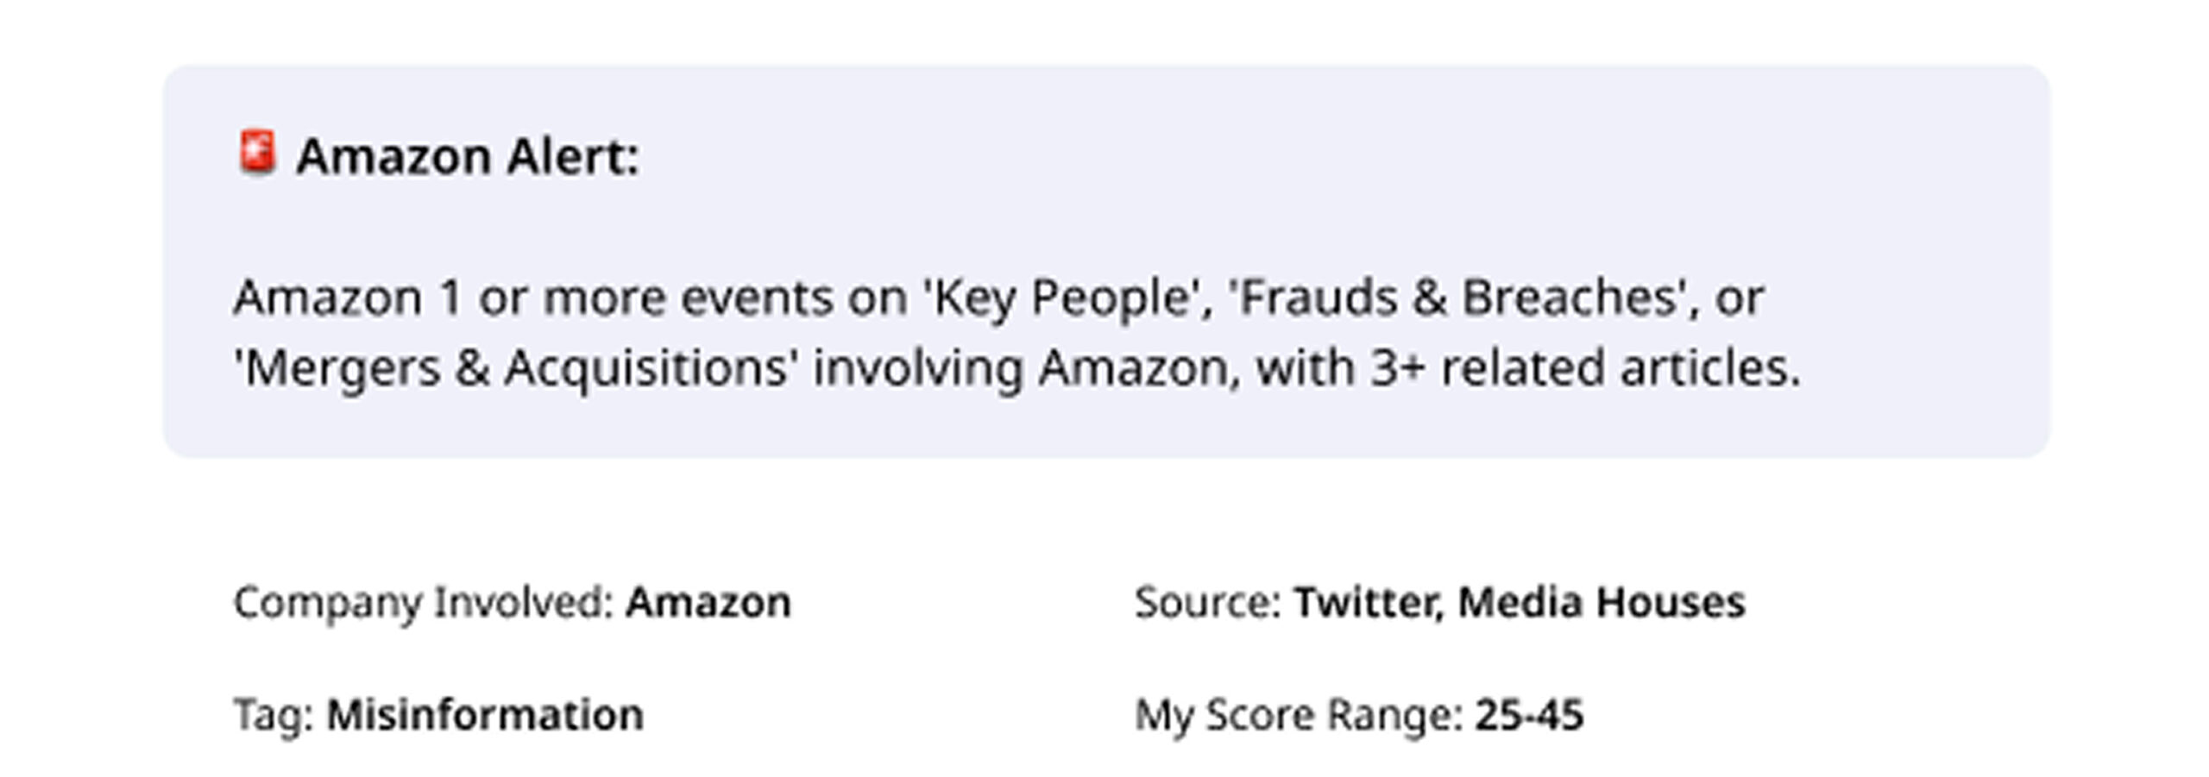2209x777 pixels.
Task: Open the Misinformation tag value
Action: point(485,715)
